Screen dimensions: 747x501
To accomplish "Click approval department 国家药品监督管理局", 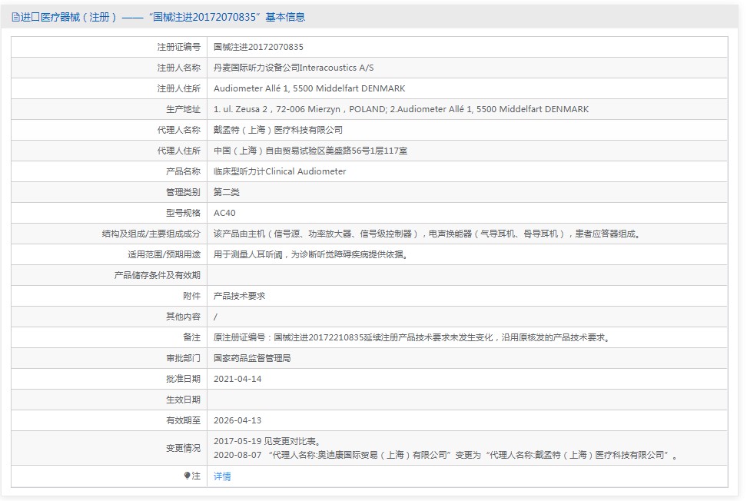I will click(x=252, y=358).
